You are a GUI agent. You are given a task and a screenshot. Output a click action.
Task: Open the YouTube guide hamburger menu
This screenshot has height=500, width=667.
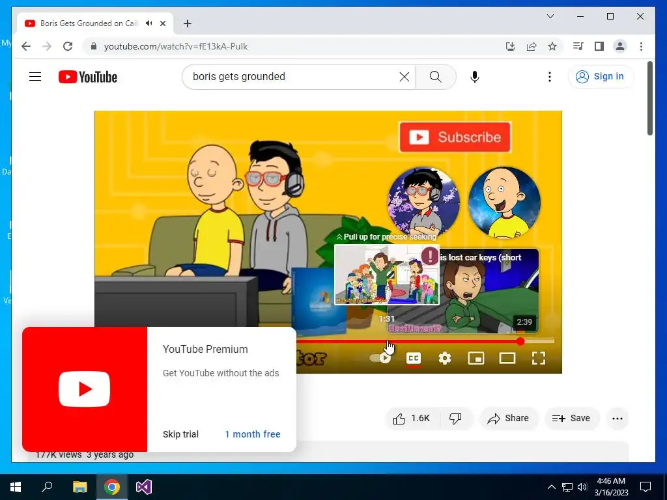[35, 77]
